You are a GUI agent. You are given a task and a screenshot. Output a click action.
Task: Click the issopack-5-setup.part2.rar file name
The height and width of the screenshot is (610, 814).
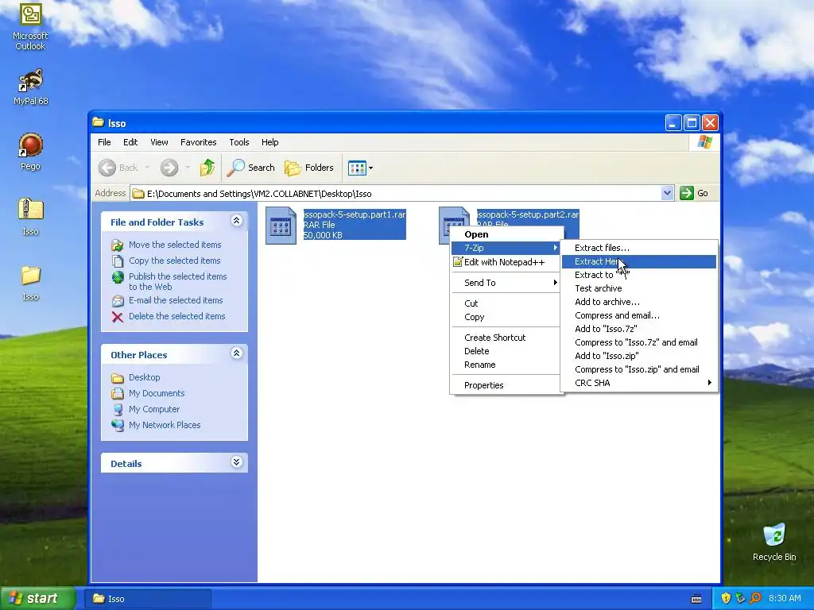[x=528, y=214]
